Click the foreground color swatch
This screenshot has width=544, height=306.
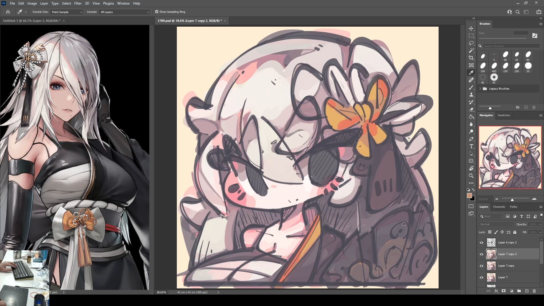coord(469,195)
